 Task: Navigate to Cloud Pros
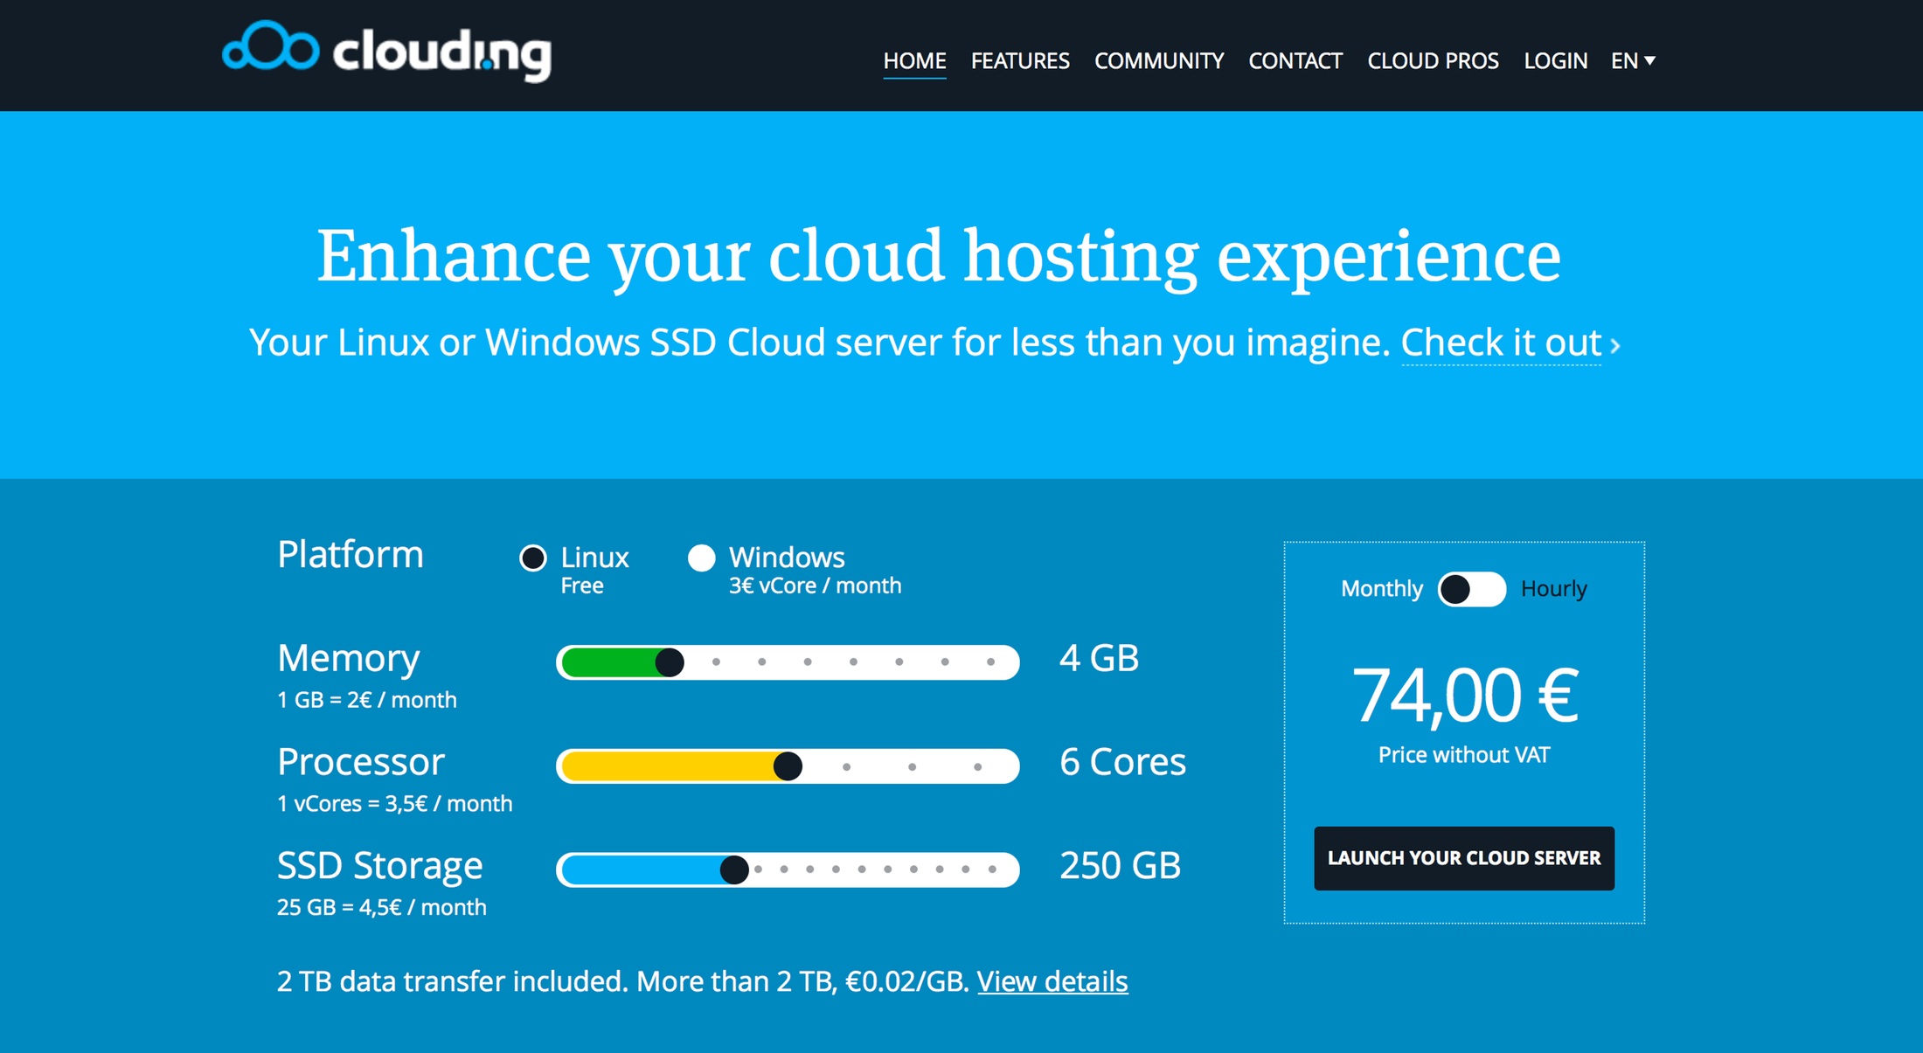(1433, 60)
